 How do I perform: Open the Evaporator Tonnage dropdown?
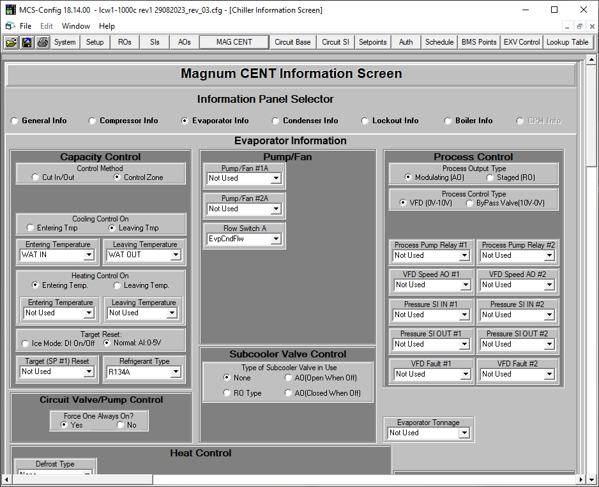(464, 433)
